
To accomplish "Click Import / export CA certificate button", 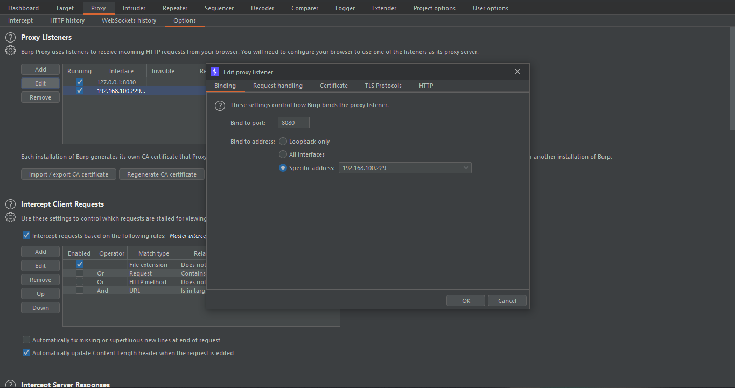I will (x=68, y=174).
